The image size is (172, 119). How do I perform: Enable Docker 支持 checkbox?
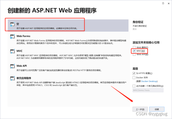[x=134, y=77]
